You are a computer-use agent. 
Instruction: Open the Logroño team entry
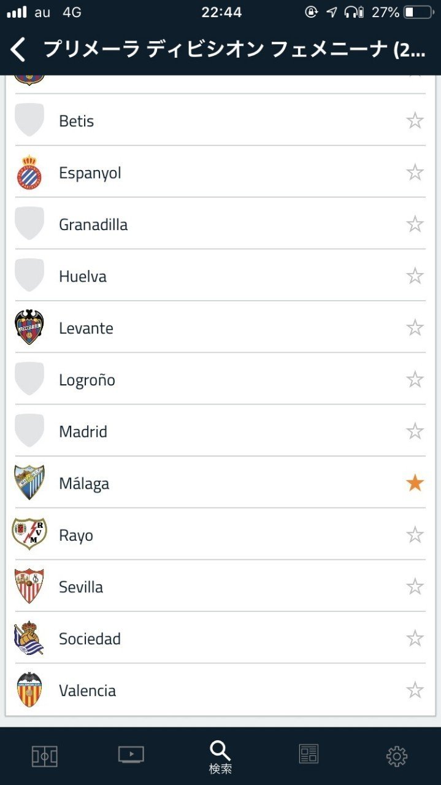click(x=220, y=379)
